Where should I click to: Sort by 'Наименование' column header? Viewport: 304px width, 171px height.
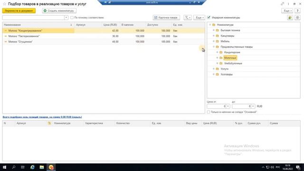[x=38, y=25]
